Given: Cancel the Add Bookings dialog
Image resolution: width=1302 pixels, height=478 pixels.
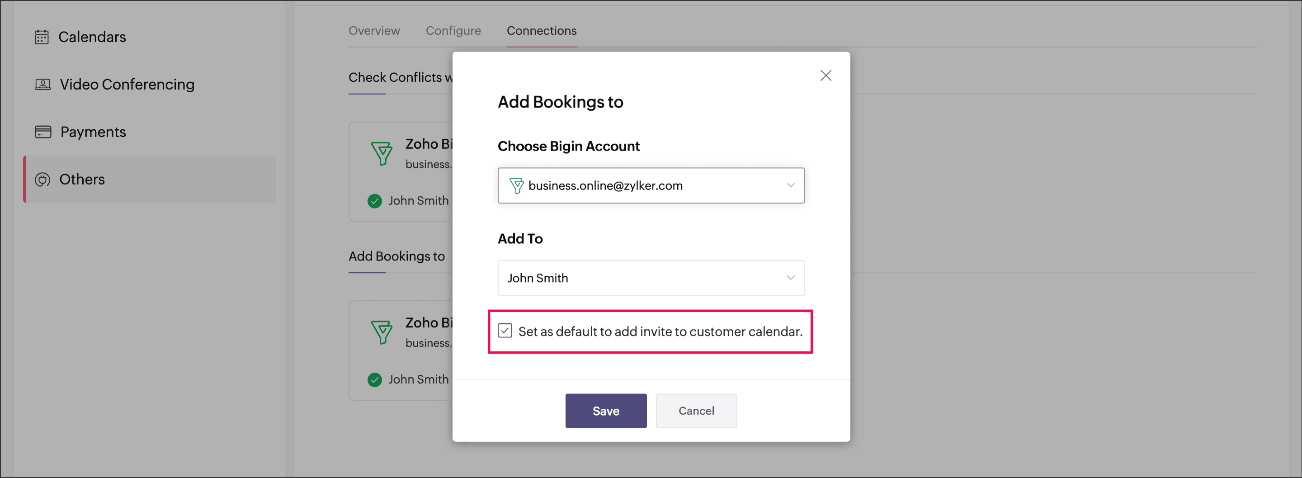Looking at the screenshot, I should coord(696,411).
